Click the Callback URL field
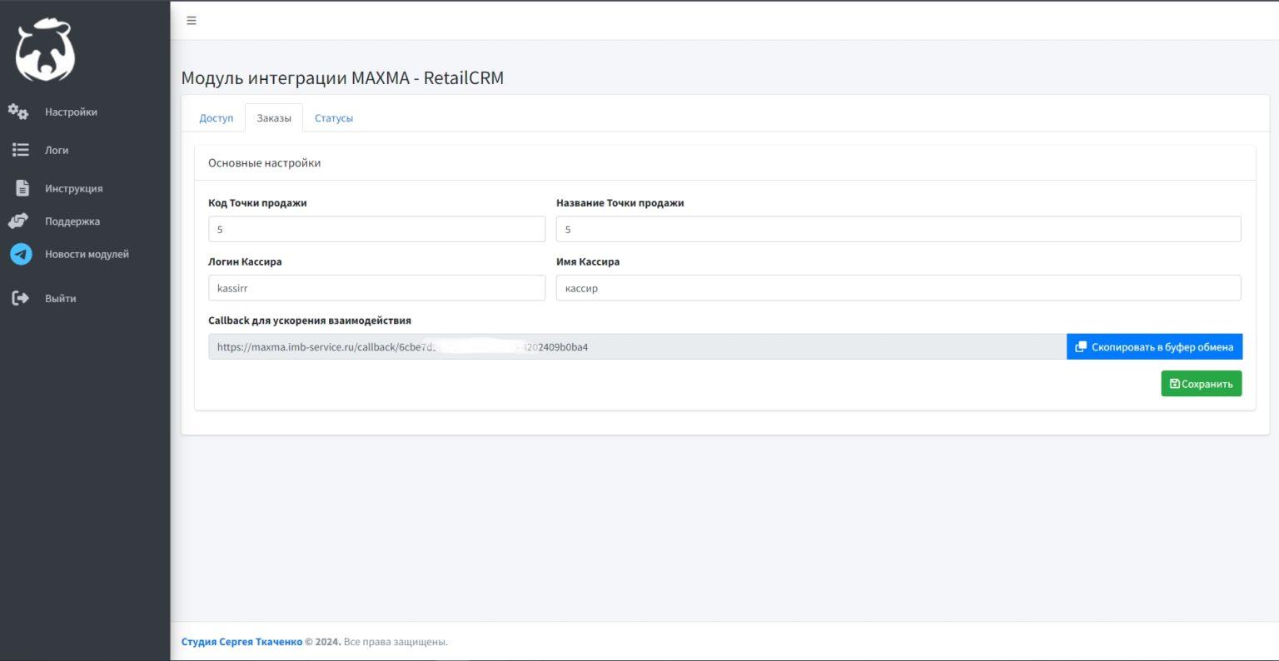Screen dimensions: 1279x661 tap(637, 347)
